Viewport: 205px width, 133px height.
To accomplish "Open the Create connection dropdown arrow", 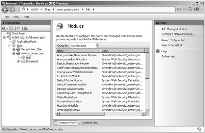I will pos(7,28).
